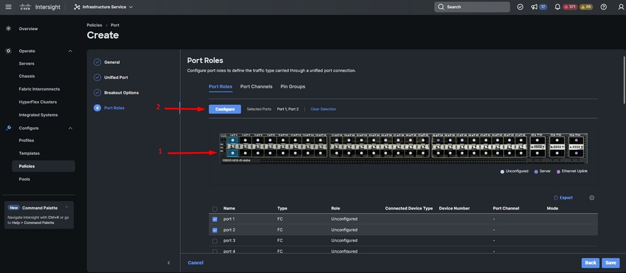Open the user profile icon

pos(620,7)
